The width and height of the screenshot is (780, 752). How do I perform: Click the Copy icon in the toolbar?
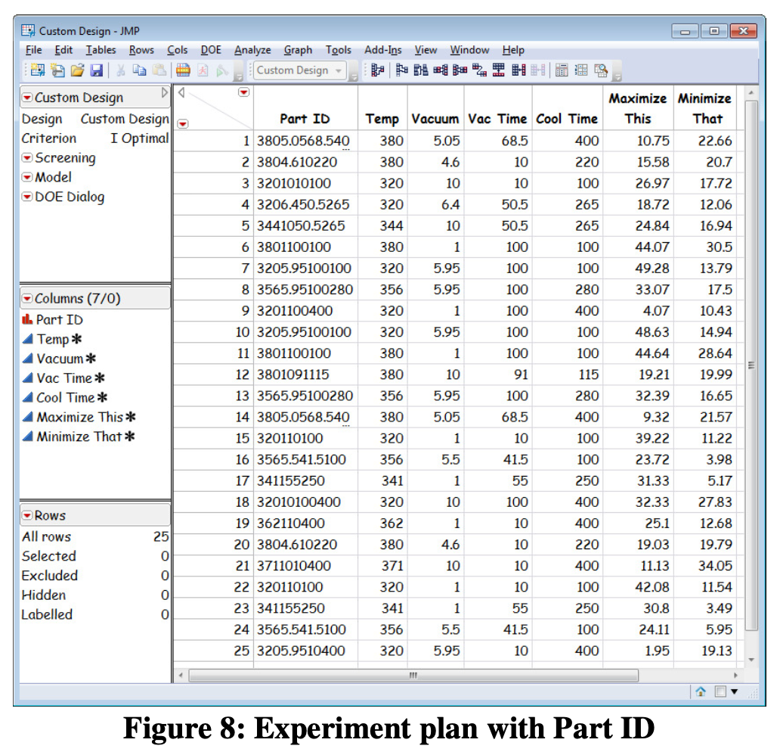[139, 70]
